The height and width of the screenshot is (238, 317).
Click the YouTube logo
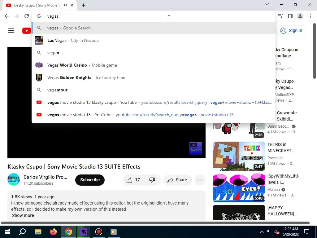(27, 31)
